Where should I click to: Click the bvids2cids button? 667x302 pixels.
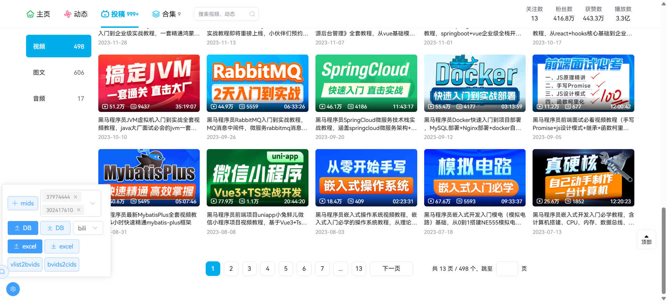pos(62,264)
